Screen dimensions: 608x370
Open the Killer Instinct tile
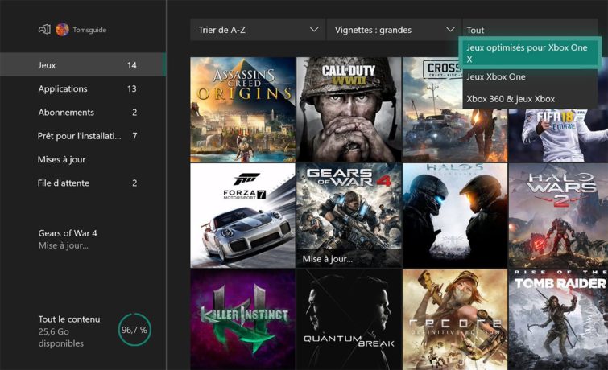[242, 319]
